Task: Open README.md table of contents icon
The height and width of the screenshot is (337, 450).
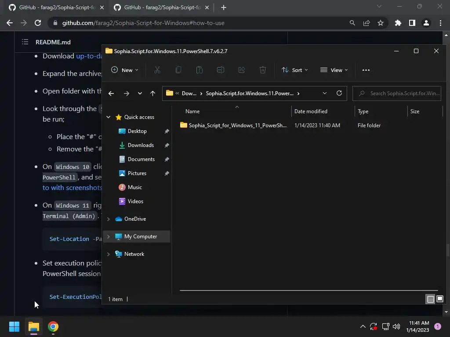Action: click(x=25, y=42)
